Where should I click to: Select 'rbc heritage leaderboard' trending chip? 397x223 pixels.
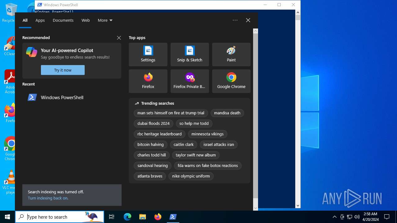159,134
